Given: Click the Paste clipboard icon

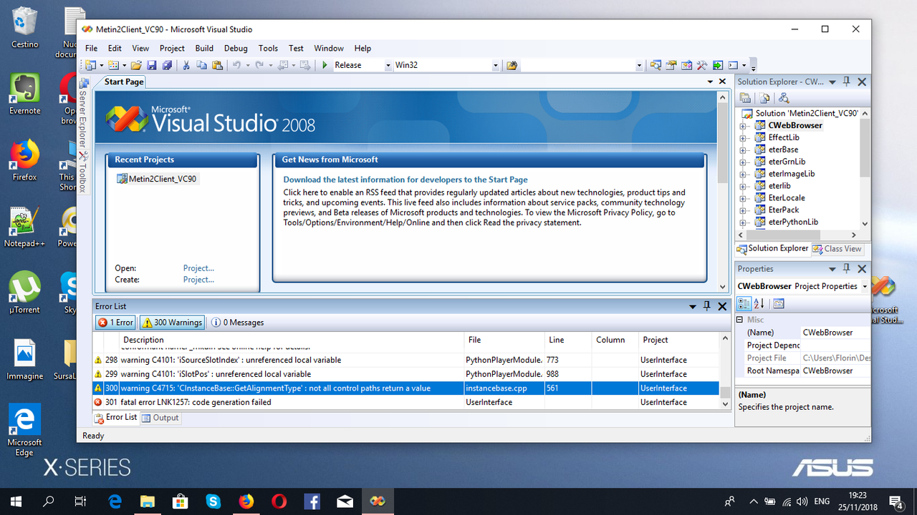Looking at the screenshot, I should point(216,65).
